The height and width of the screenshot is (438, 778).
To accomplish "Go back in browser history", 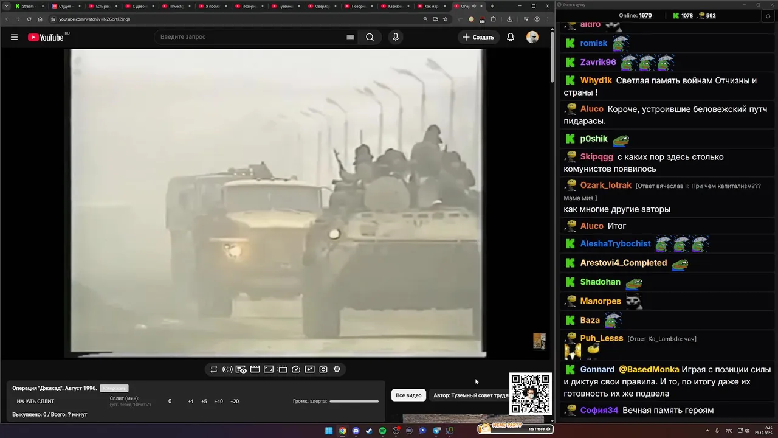I will [x=7, y=19].
